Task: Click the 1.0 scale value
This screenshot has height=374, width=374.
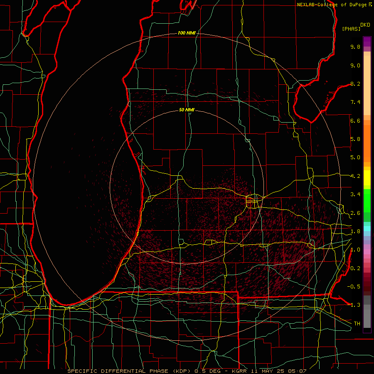Action: [x=355, y=250]
